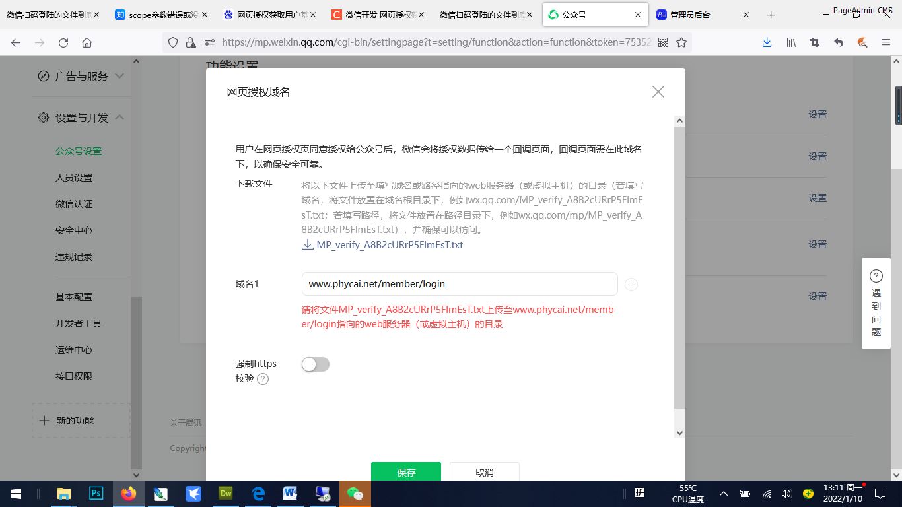Add another domain with plus icon

click(631, 285)
